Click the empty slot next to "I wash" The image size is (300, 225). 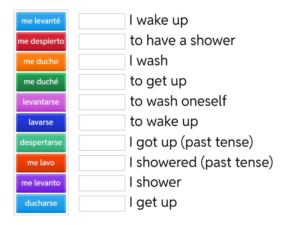pos(102,62)
